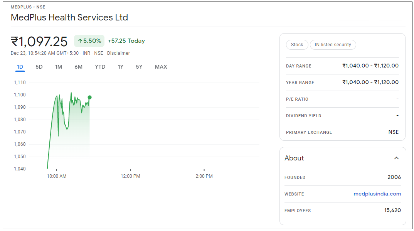
Task: Click the PRIMARY EXCHANGE label
Action: 309,133
